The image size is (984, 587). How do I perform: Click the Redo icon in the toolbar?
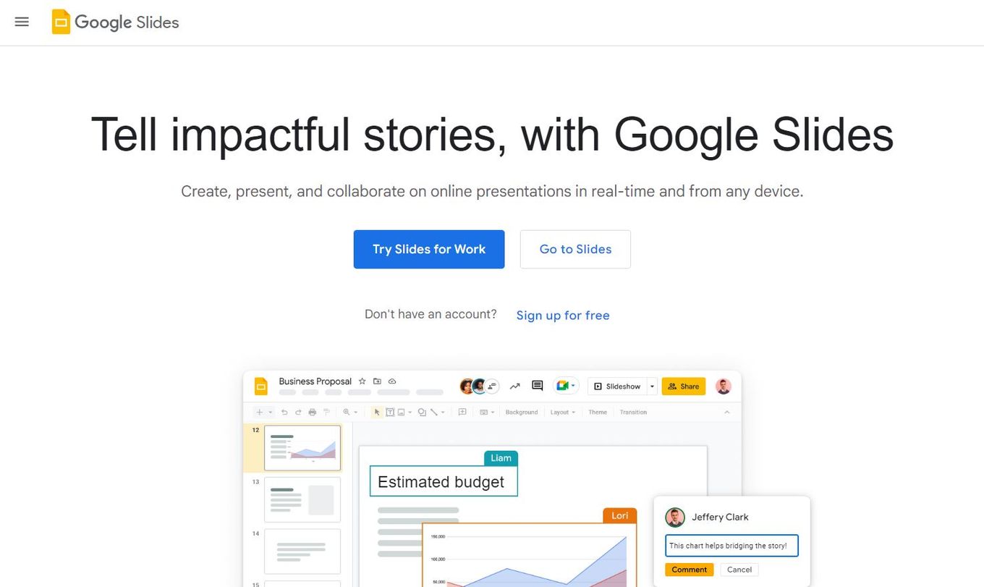298,412
